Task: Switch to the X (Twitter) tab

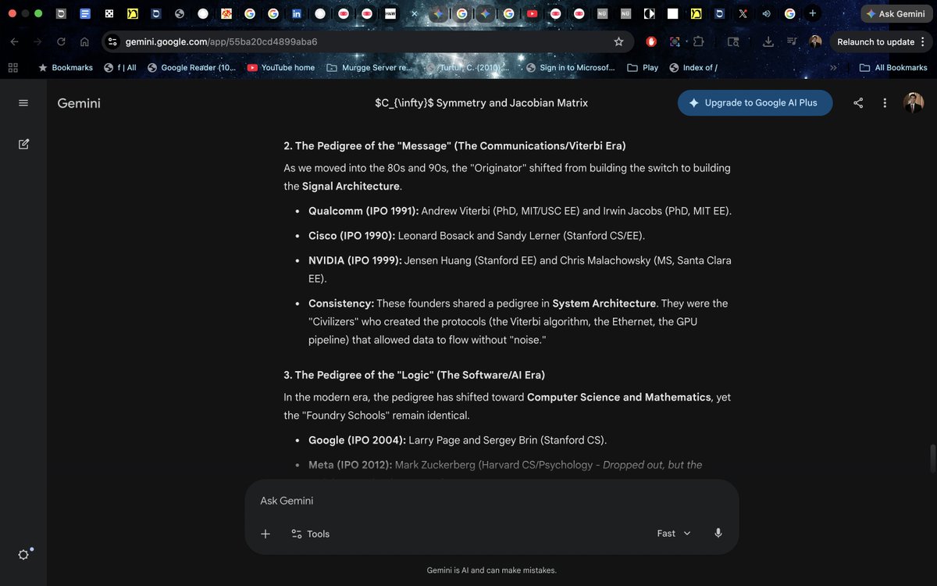Action: [x=743, y=14]
